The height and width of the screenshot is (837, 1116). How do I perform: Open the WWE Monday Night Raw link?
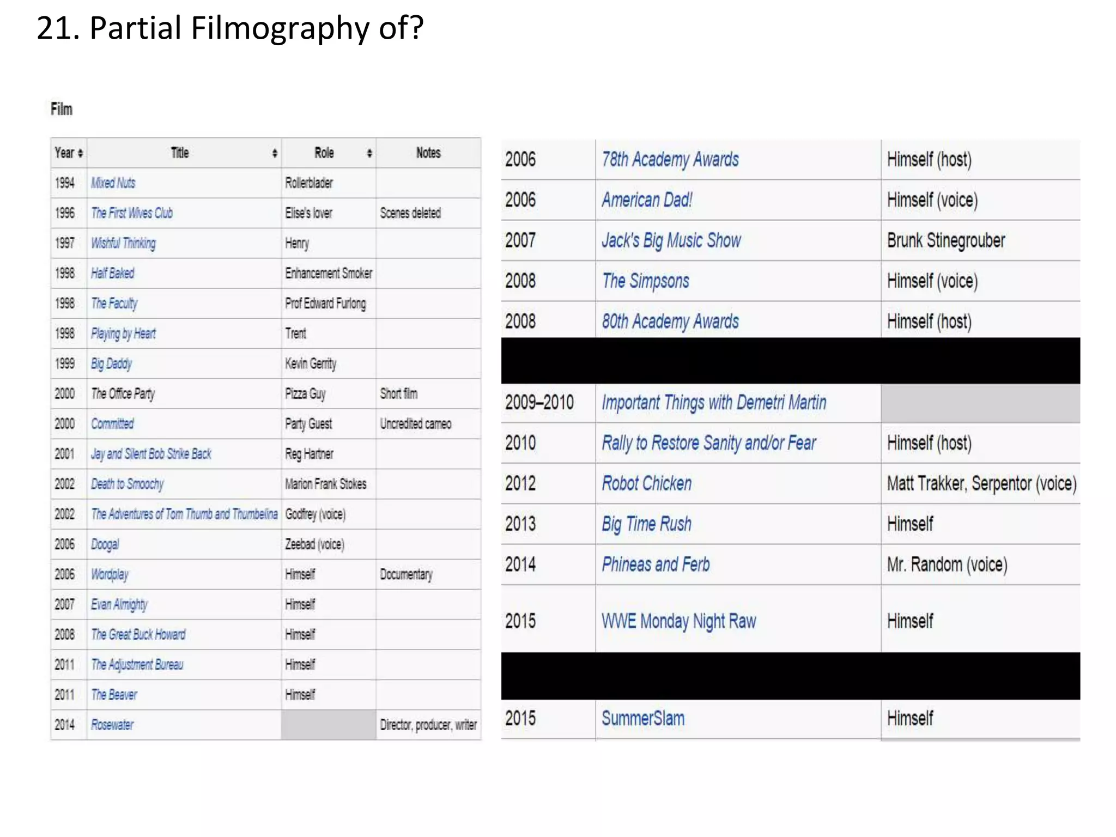click(679, 621)
